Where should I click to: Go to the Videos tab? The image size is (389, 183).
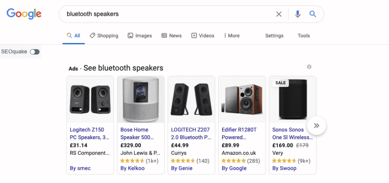coord(203,36)
